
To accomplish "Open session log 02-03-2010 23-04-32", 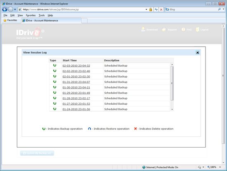I will click(x=76, y=66).
